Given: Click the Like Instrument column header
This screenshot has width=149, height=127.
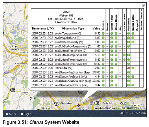Looking at the screenshot, I should (124, 22).
